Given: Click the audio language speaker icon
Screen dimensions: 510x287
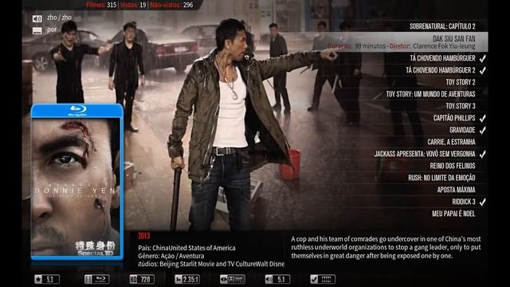Looking at the screenshot, I should 37,19.
